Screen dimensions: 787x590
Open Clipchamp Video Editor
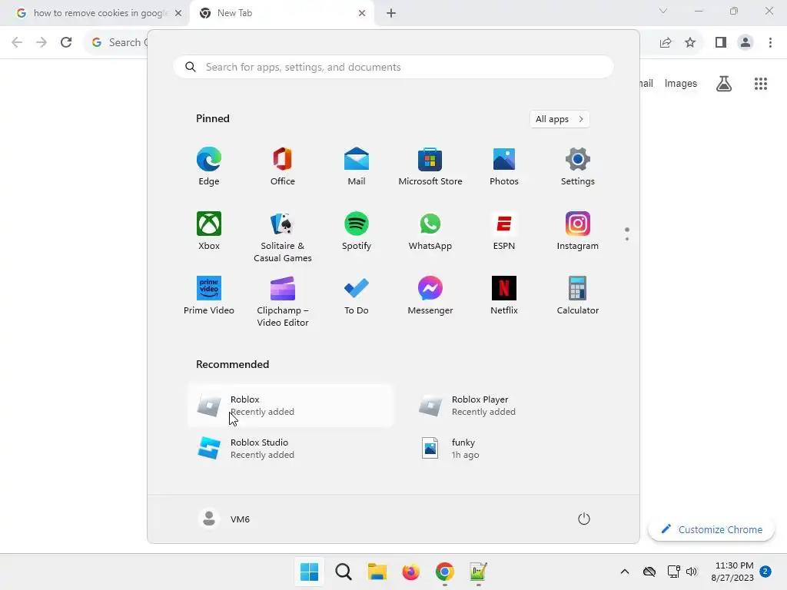283,301
